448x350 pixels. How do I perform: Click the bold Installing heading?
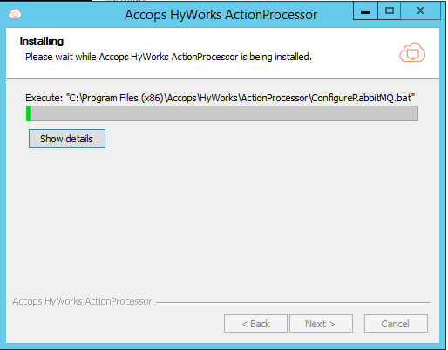tap(42, 41)
